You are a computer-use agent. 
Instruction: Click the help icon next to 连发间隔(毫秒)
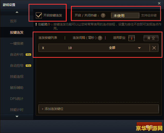(x=100, y=38)
